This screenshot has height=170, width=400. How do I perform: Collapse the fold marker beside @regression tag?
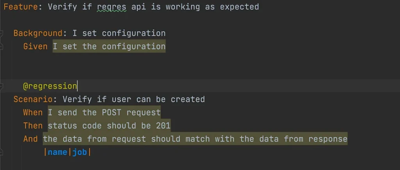click(1, 86)
